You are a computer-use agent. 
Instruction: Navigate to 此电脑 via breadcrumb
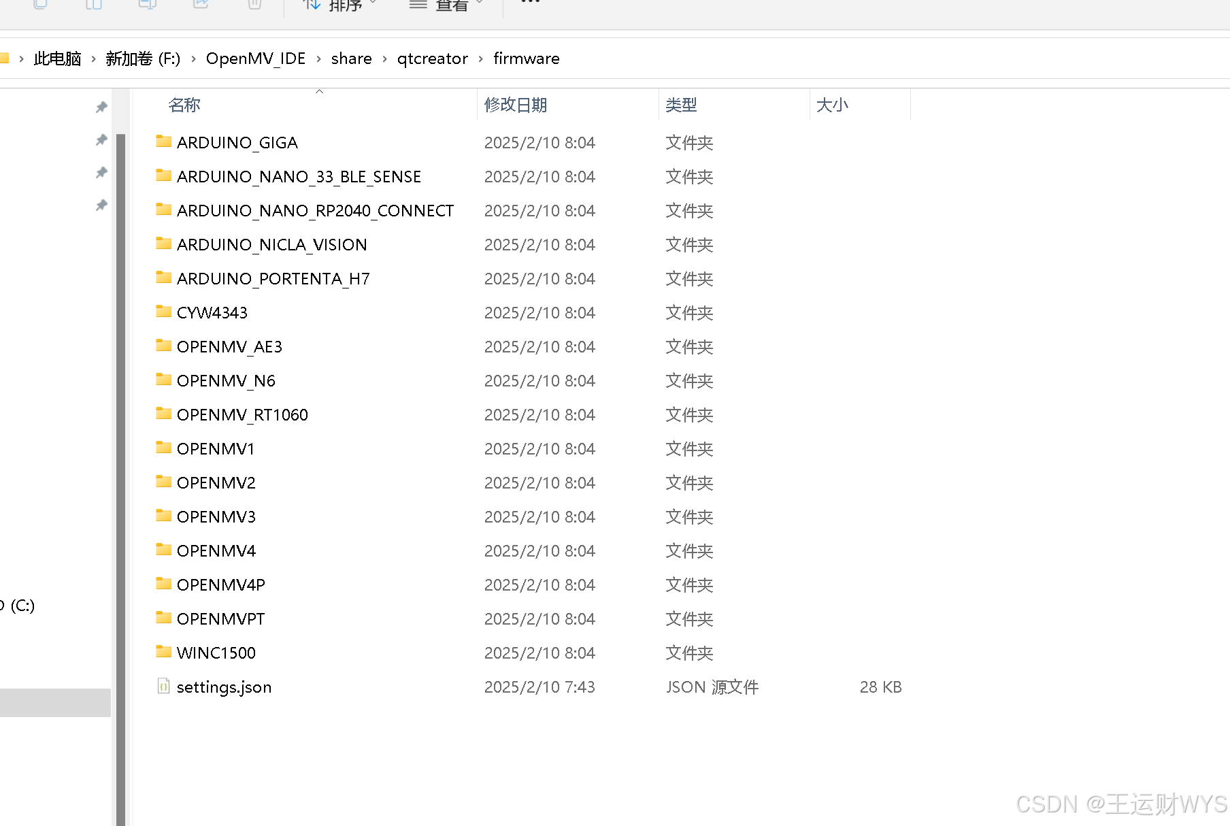click(57, 59)
